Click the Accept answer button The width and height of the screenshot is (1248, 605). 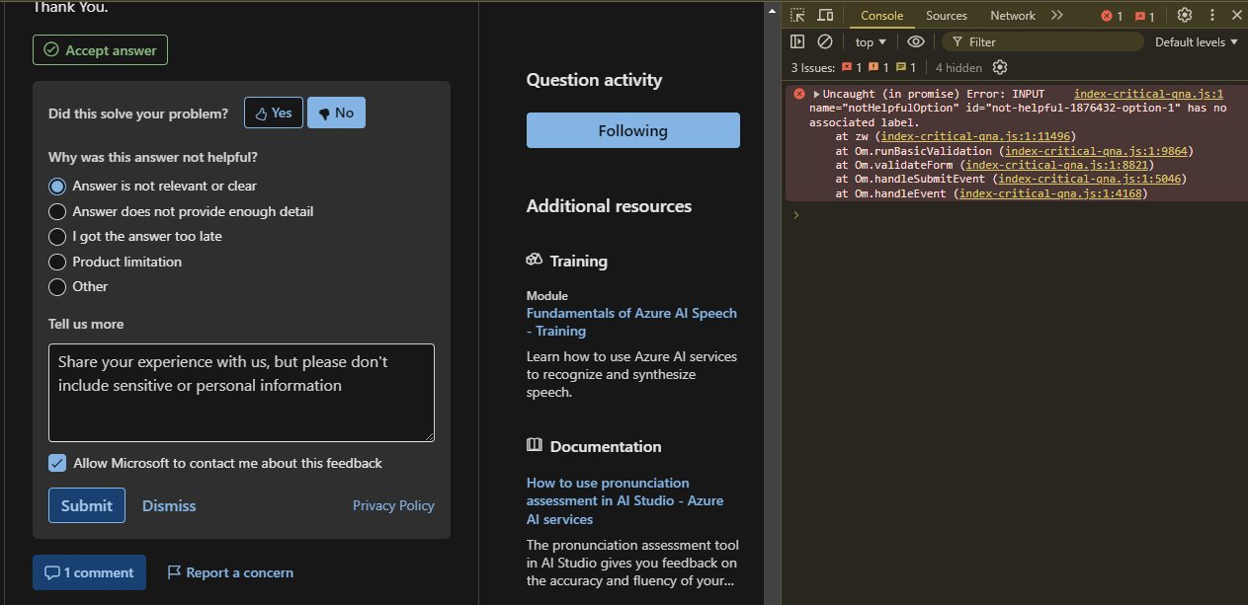coord(100,50)
